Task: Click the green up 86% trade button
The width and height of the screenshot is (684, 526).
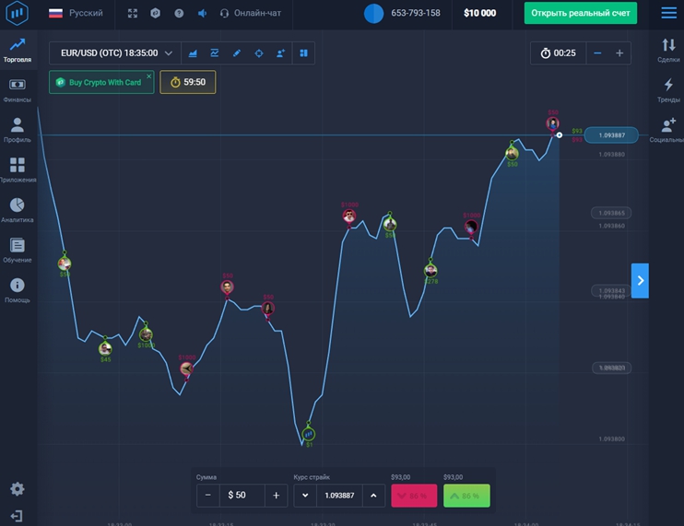Action: [x=466, y=496]
